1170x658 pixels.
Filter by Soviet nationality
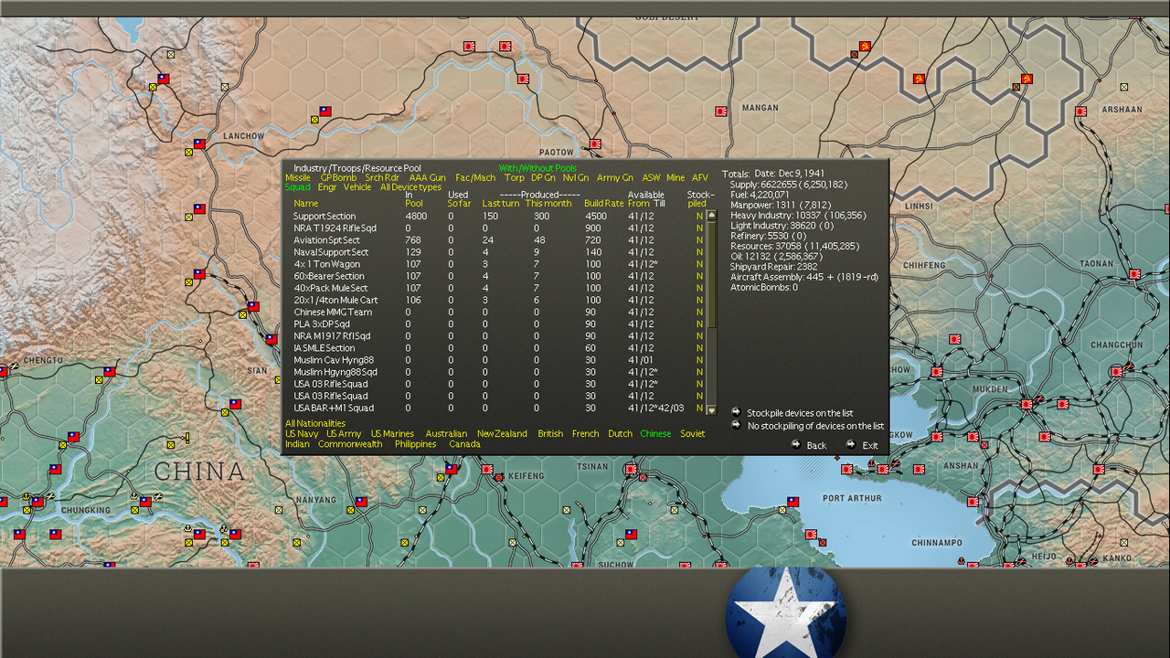click(693, 433)
